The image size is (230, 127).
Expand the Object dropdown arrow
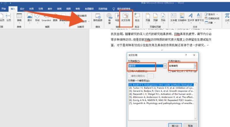click(215, 23)
